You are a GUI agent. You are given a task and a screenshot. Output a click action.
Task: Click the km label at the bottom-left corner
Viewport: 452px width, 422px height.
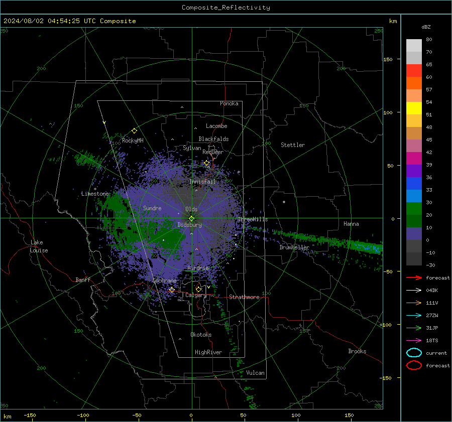[8, 416]
